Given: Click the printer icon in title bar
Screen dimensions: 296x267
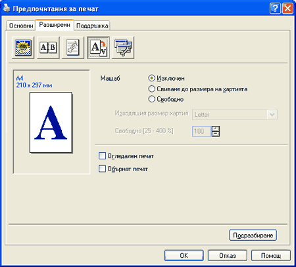Looking at the screenshot, I should point(7,8).
